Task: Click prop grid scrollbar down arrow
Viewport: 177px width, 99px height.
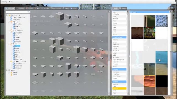Action: pos(109,94)
